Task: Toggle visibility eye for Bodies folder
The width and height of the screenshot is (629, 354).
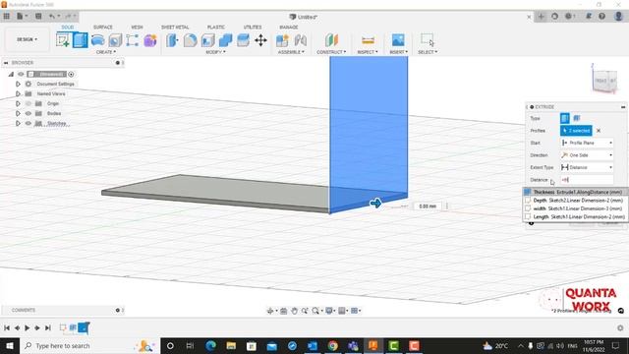Action: tap(29, 114)
